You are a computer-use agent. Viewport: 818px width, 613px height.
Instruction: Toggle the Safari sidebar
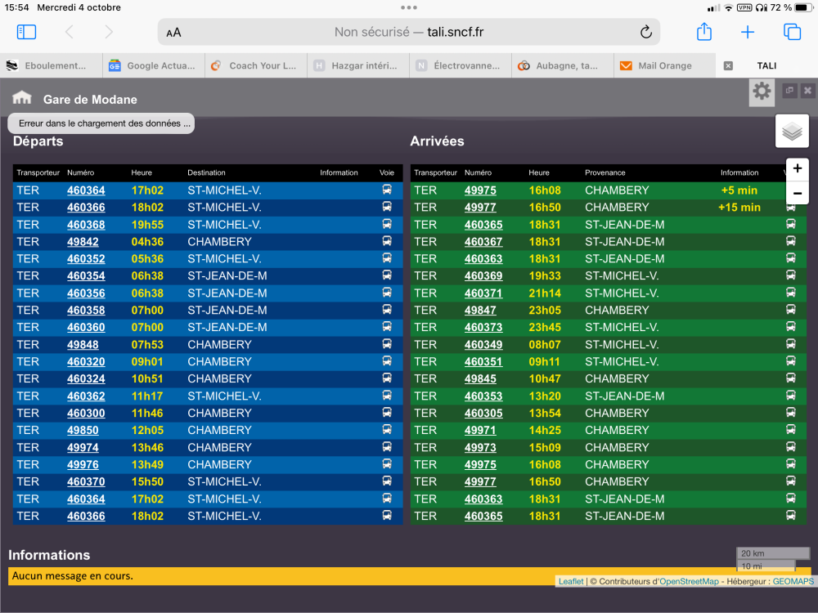point(27,32)
